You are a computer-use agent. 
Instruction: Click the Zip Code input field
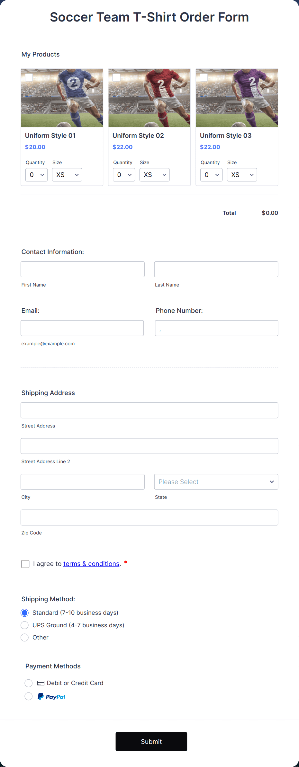pyautogui.click(x=149, y=517)
